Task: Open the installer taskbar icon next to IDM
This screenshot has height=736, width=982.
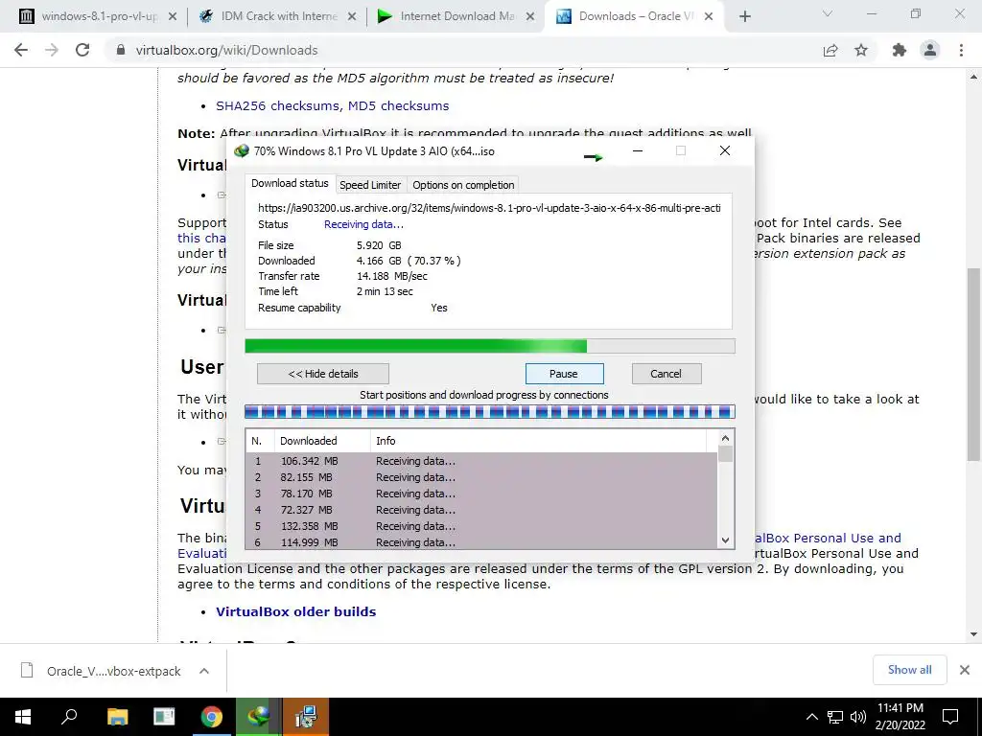Action: pyautogui.click(x=306, y=717)
